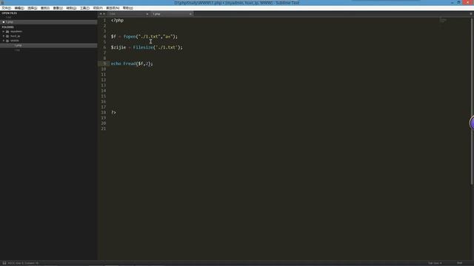474x266 pixels.
Task: Click the editor vertical scrollbar
Action: (x=473, y=100)
